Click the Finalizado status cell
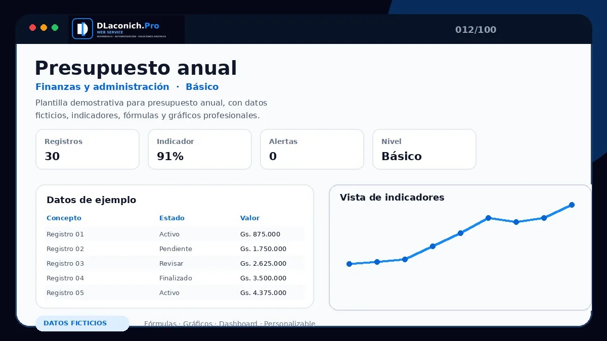This screenshot has height=341, width=607. (x=176, y=278)
